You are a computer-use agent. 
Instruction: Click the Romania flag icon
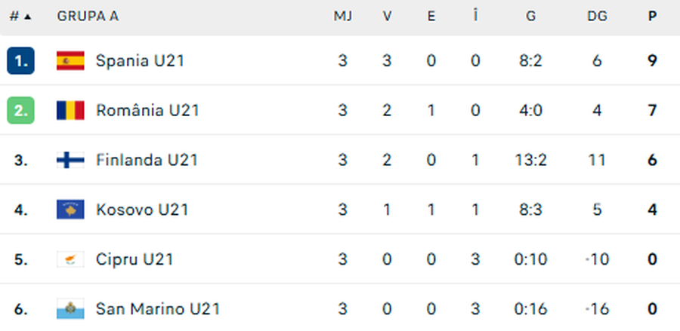tap(70, 111)
